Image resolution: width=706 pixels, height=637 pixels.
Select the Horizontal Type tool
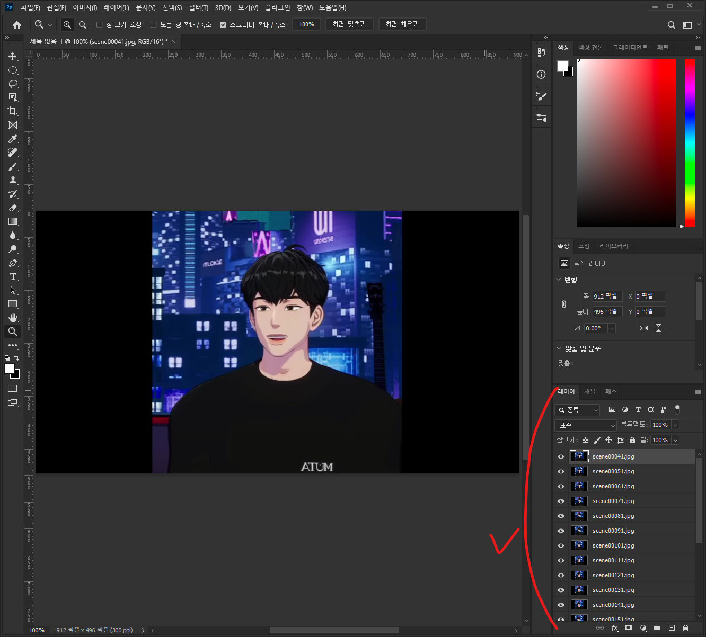13,276
